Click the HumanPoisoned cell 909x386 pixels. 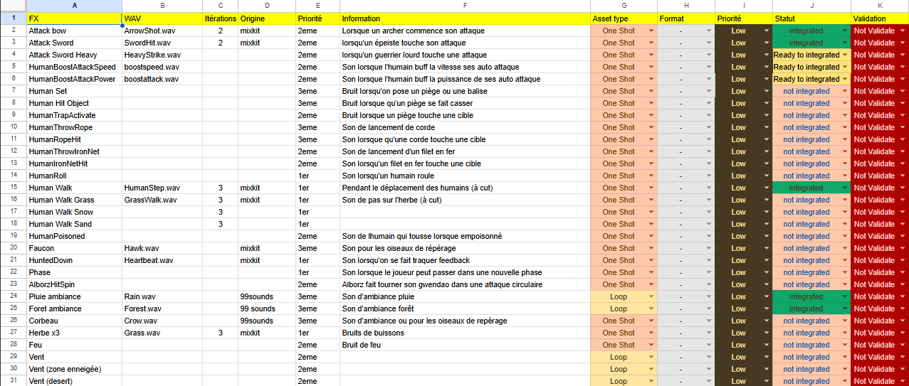pyautogui.click(x=74, y=236)
